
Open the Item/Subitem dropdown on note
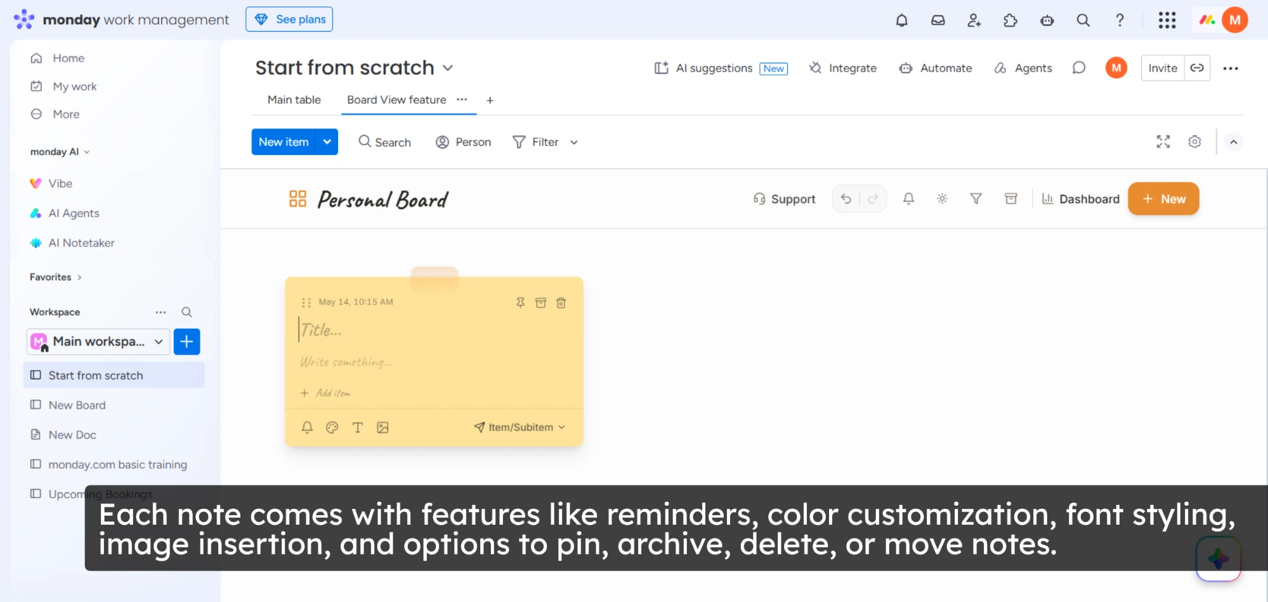(x=520, y=427)
